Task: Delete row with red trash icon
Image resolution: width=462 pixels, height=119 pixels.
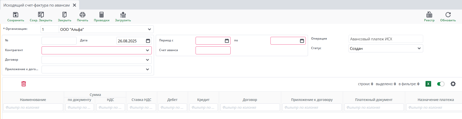Action: [24, 84]
